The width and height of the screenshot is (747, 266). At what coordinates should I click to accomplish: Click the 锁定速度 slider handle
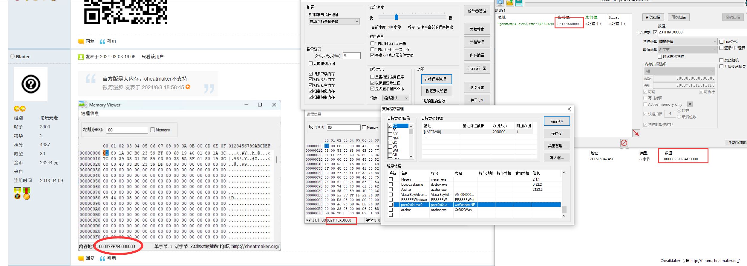click(396, 17)
